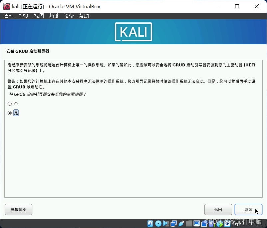This screenshot has width=267, height=228.
Task: Open the 控制 menu
Action: (x=24, y=16)
